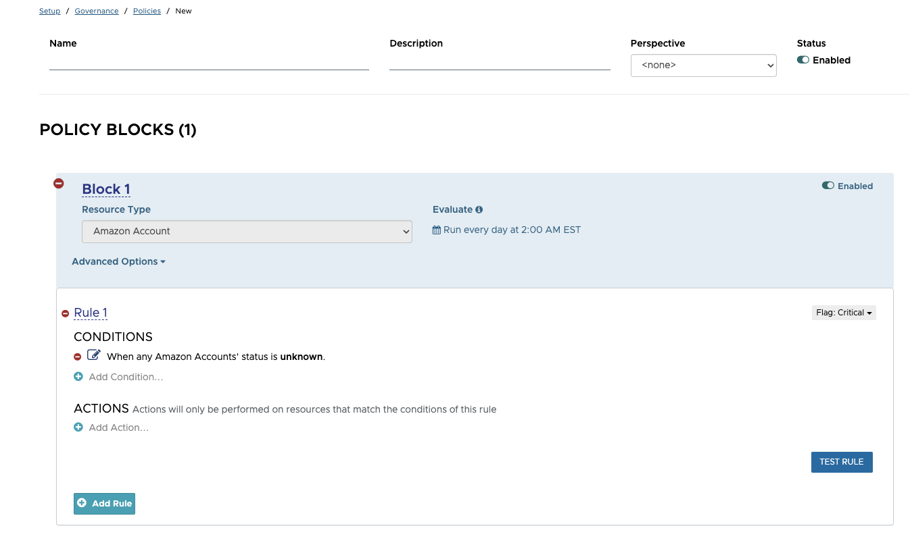910x547 pixels.
Task: Go to the Policies breadcrumb
Action: (x=147, y=11)
